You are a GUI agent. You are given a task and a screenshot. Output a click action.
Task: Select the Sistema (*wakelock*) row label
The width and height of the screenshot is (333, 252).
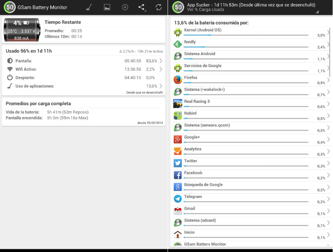pyautogui.click(x=204, y=90)
